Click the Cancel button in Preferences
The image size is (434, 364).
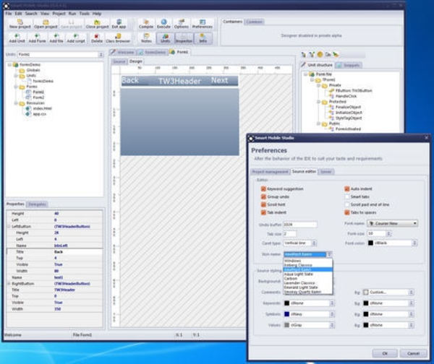413,353
